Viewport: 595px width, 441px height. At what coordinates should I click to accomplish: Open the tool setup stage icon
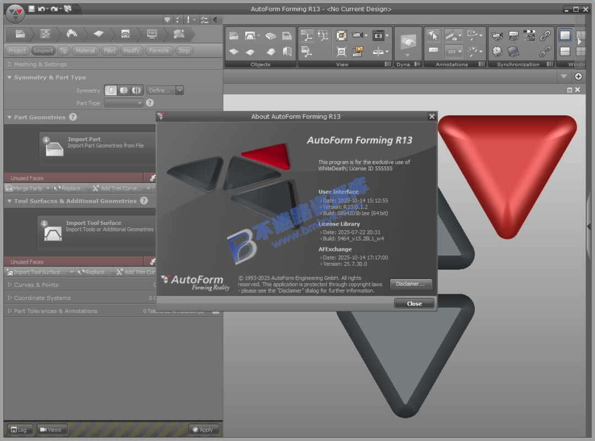[125, 35]
